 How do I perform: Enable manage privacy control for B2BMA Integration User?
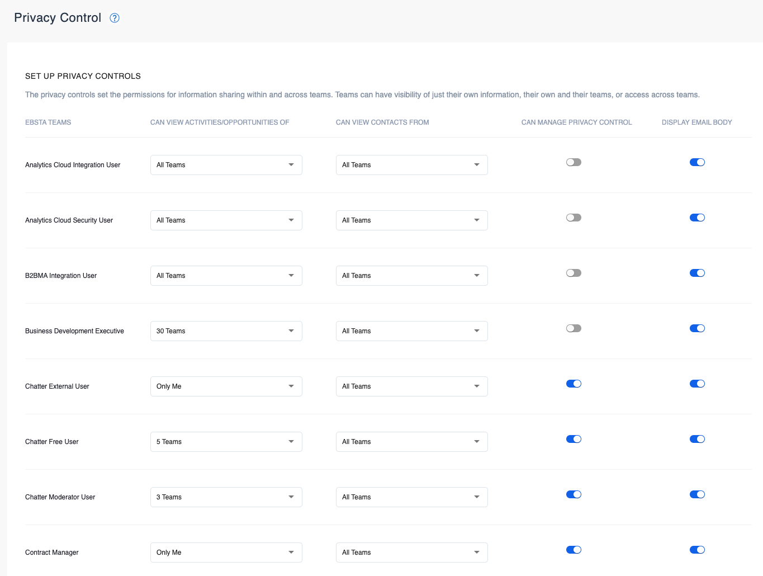pyautogui.click(x=574, y=273)
